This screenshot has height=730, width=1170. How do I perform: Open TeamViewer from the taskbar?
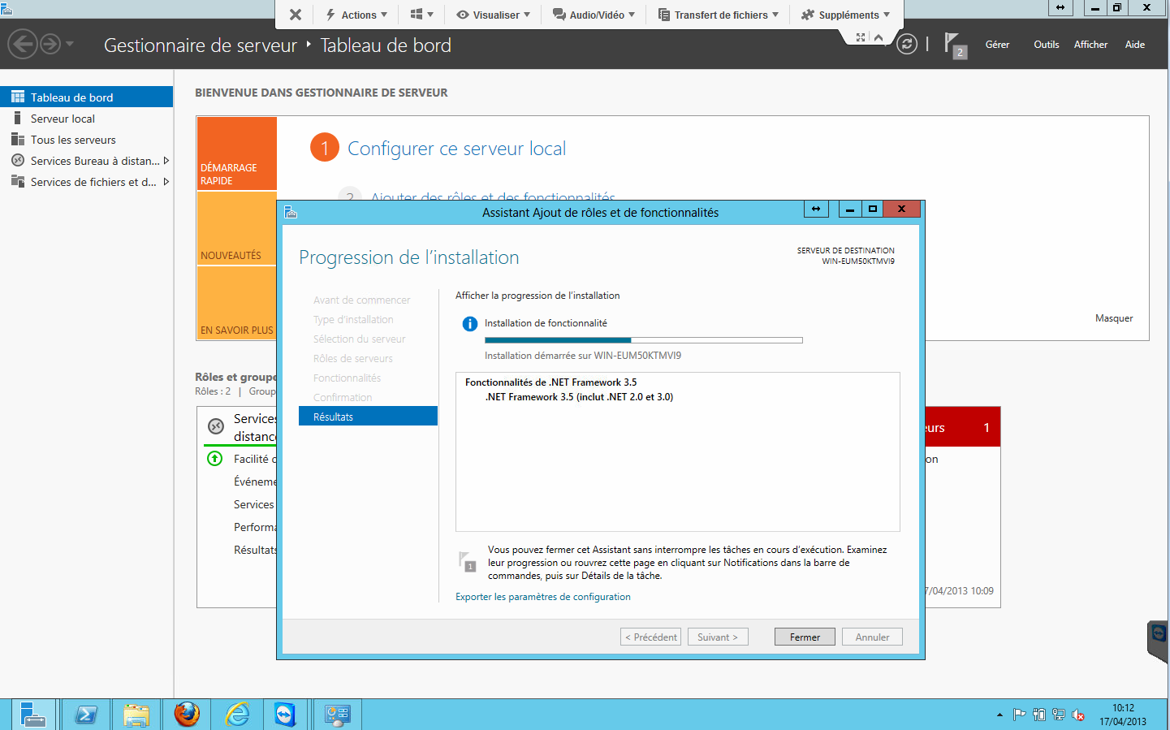point(285,715)
